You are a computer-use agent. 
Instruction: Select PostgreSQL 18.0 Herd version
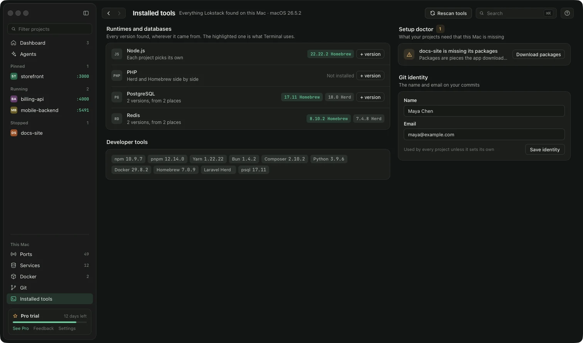click(x=339, y=97)
